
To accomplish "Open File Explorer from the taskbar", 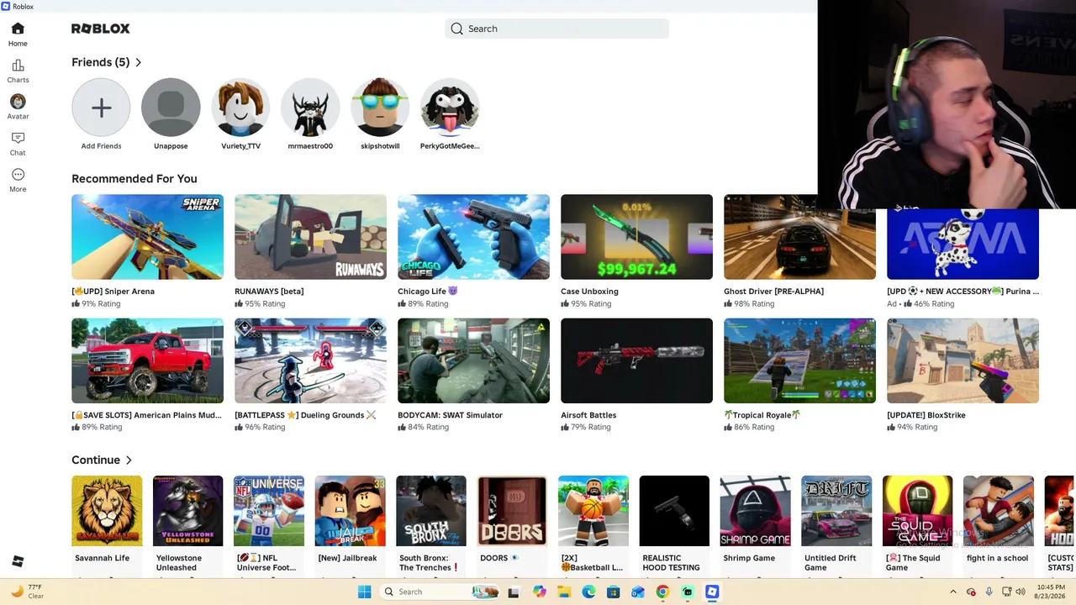I will point(564,592).
